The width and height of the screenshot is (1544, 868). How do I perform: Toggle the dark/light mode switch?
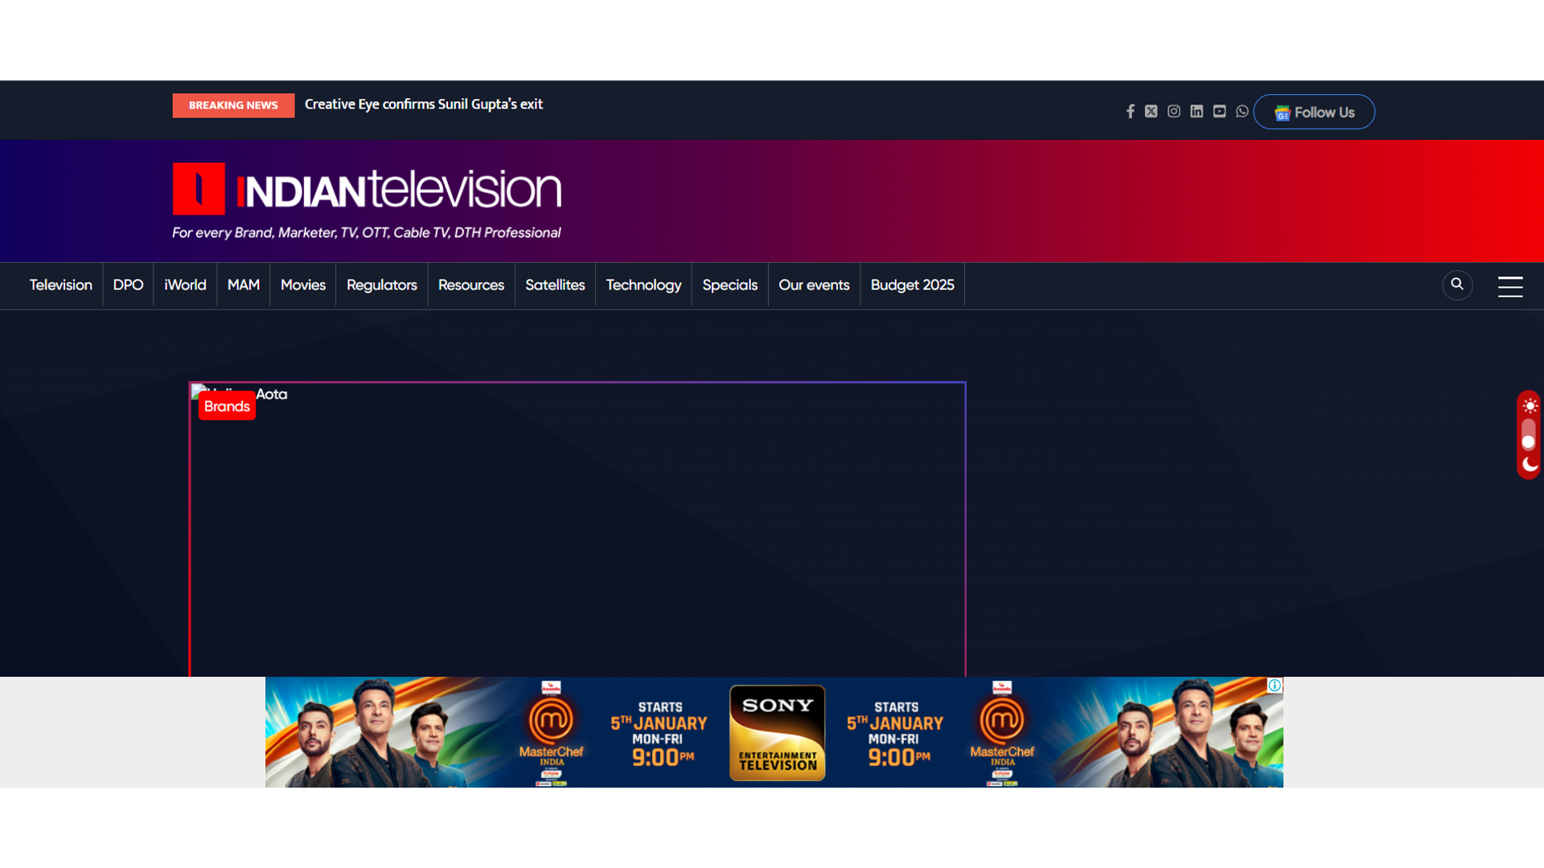pyautogui.click(x=1529, y=436)
